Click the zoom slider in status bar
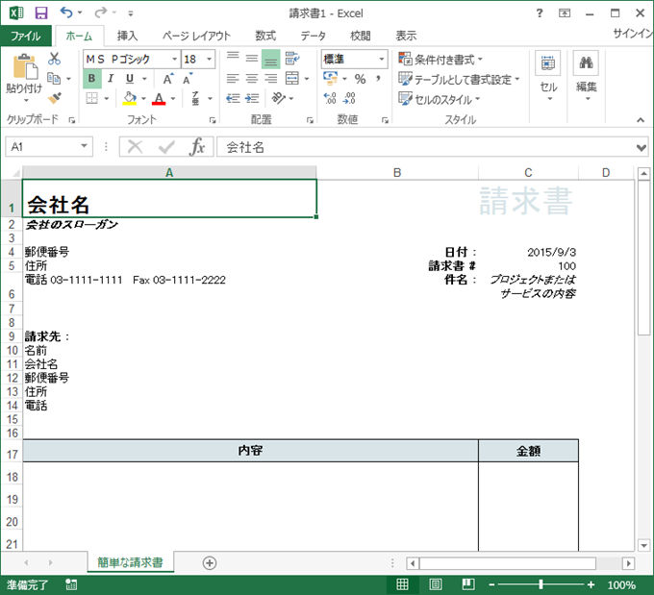654x595 pixels. click(541, 584)
